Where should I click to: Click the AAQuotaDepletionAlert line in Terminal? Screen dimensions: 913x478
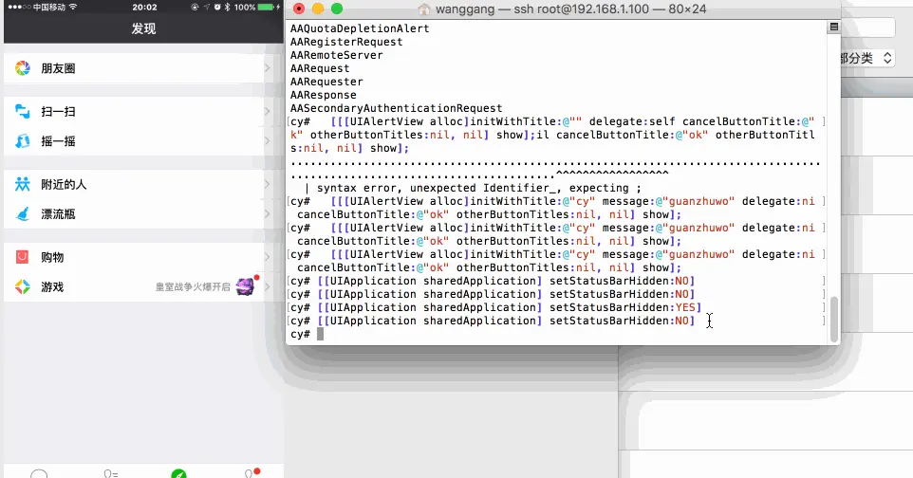click(x=360, y=28)
